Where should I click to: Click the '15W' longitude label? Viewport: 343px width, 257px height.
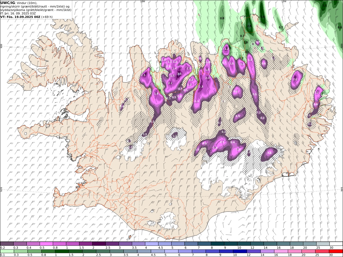click(x=284, y=1)
